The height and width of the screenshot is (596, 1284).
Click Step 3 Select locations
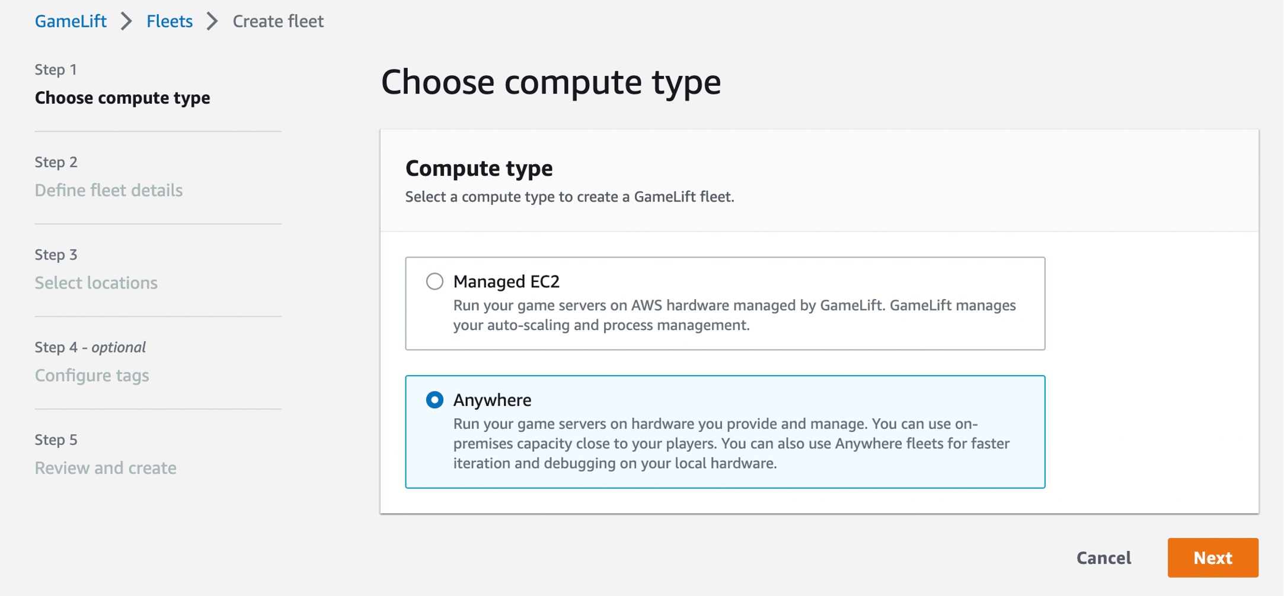click(x=96, y=283)
